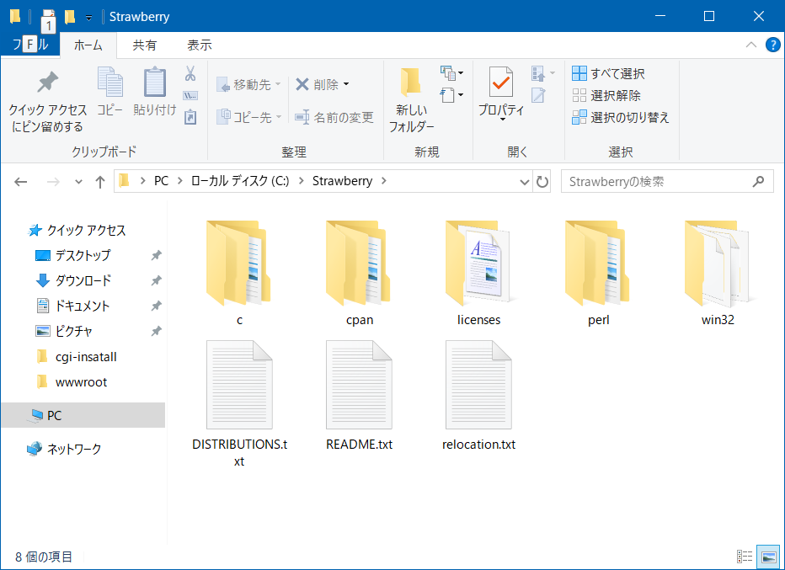Open the Delete (削除) dropdown arrow
Image resolution: width=785 pixels, height=570 pixels.
pyautogui.click(x=346, y=84)
